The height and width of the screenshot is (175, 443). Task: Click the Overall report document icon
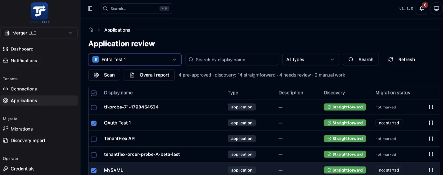[x=132, y=75]
